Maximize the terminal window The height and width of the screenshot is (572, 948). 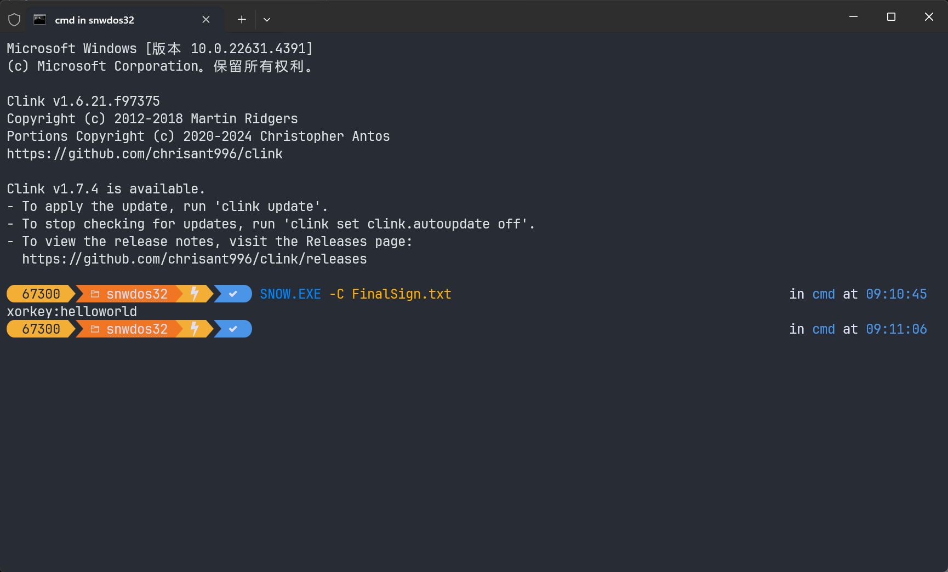pyautogui.click(x=891, y=17)
